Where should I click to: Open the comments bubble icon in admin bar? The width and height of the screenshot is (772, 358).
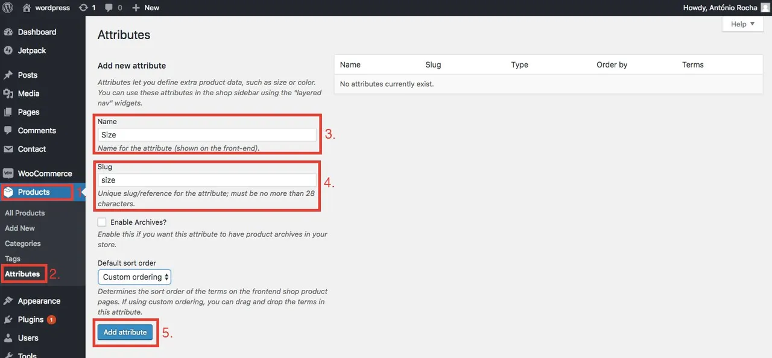point(109,8)
